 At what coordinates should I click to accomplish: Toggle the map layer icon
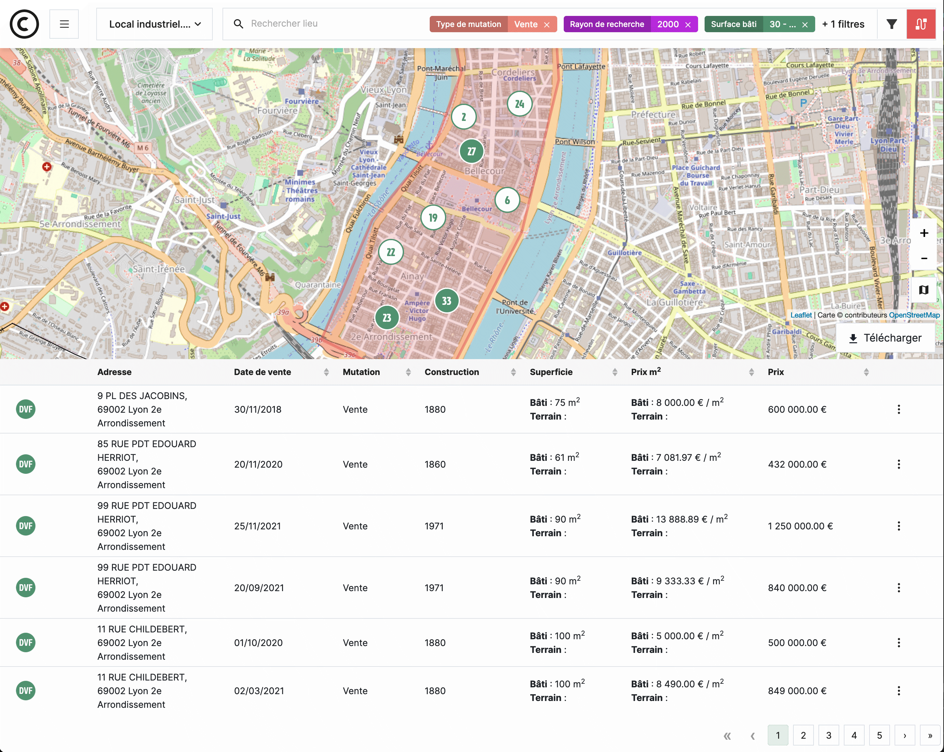pyautogui.click(x=924, y=290)
